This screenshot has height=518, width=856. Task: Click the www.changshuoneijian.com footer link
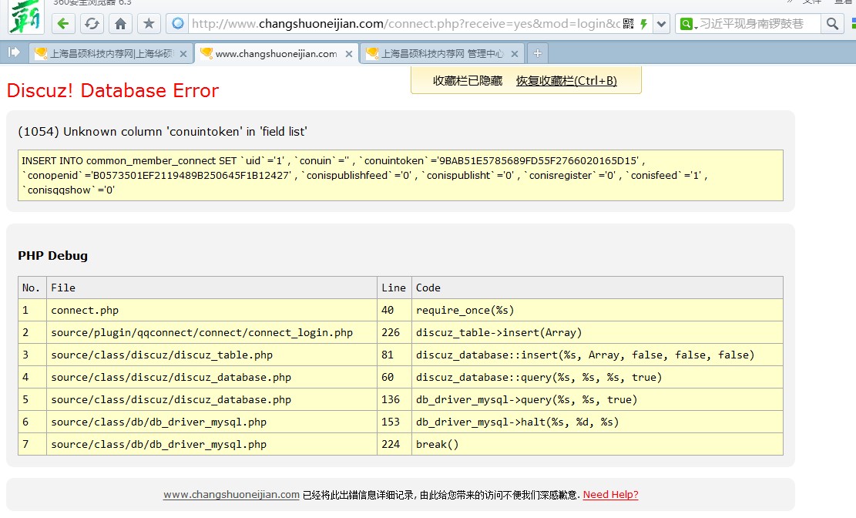[231, 495]
